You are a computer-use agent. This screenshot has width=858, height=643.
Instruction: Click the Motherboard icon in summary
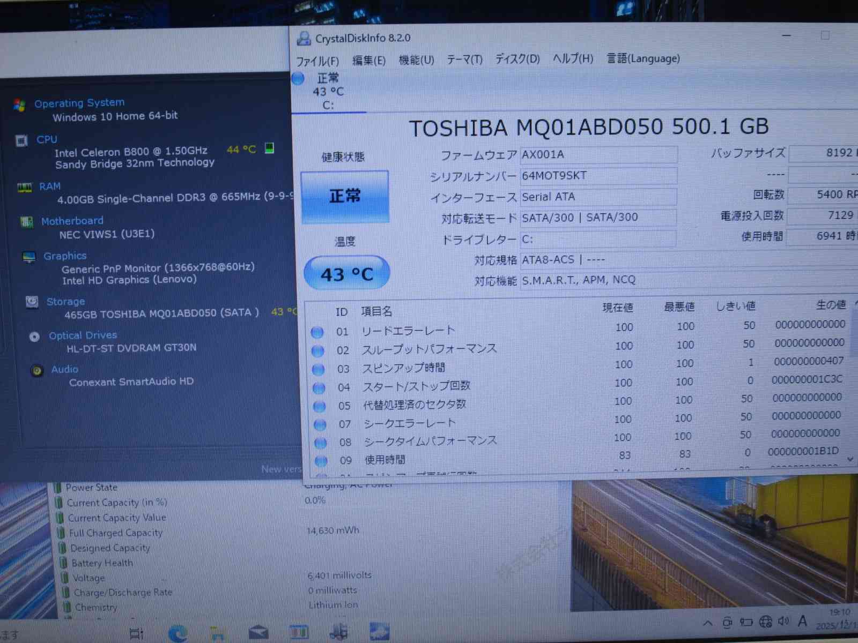pyautogui.click(x=26, y=221)
